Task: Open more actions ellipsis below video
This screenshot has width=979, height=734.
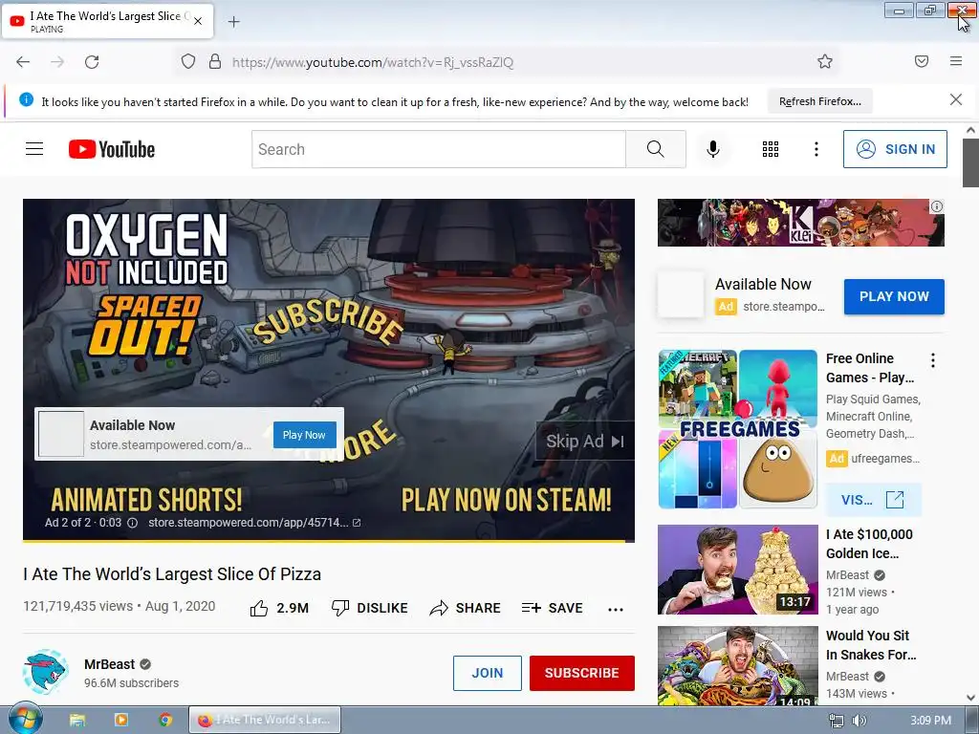Action: click(x=616, y=609)
